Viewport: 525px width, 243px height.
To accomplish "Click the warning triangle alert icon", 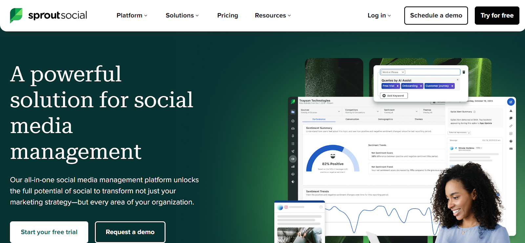I will coord(511,111).
